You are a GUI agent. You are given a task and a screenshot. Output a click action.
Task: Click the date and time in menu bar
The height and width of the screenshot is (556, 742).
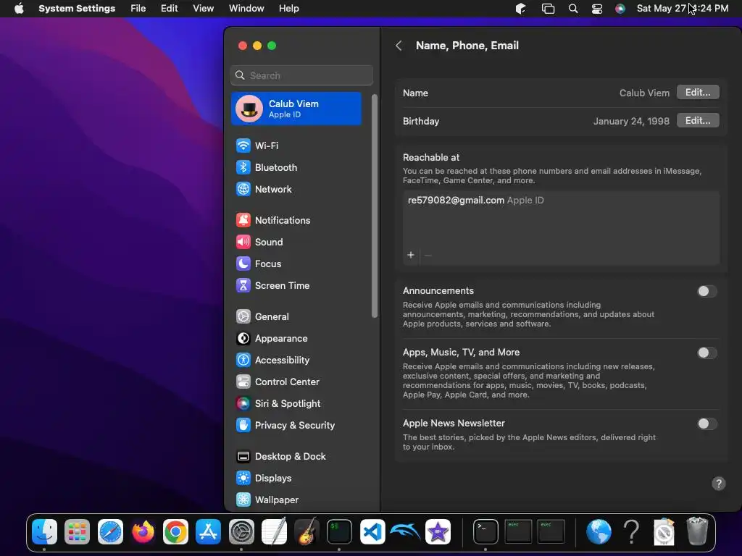[683, 9]
